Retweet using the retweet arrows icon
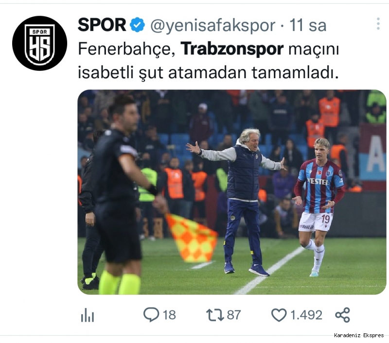 pyautogui.click(x=215, y=315)
